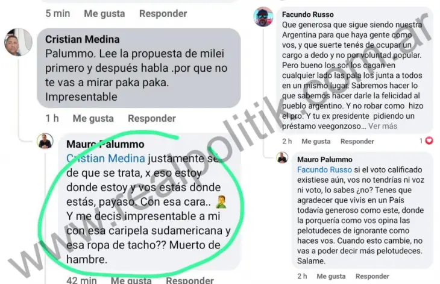Expand Facundo Russo's comment with Ver más
The image size is (440, 284).
(383, 126)
